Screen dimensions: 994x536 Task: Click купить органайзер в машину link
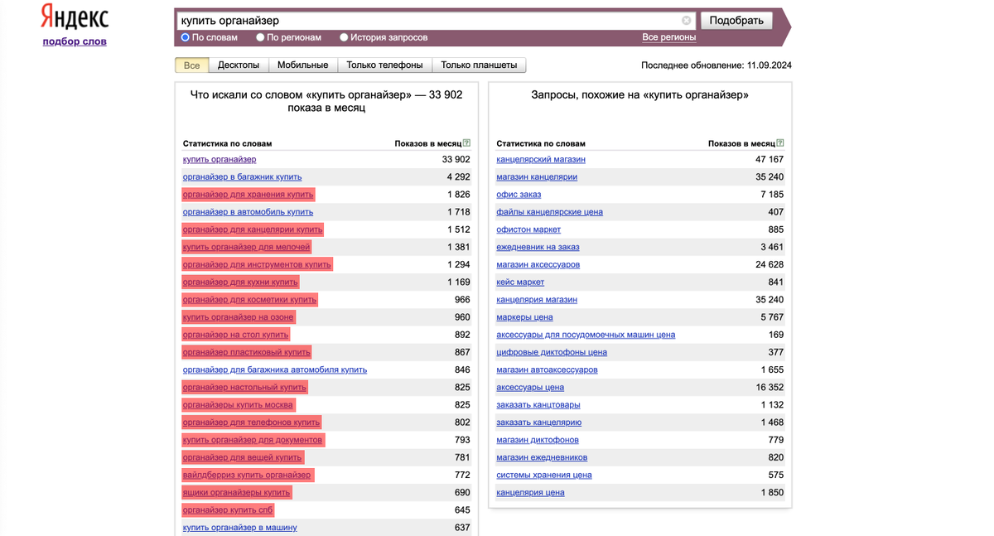coord(240,528)
